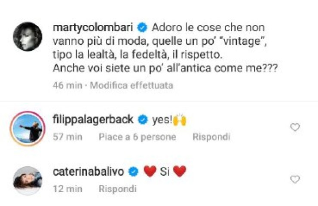The image size is (318, 206).
Task: Click the second red heart emoji after Si
Action: click(180, 171)
